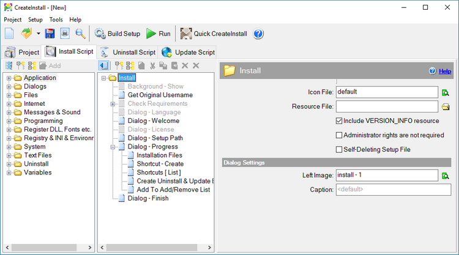Click the green play arrow icon of Run
Screen dimensions: 459x255
point(151,34)
